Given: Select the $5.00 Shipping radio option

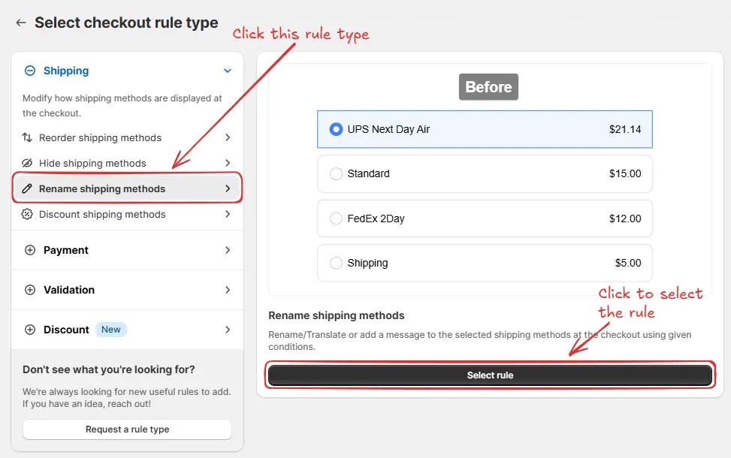Looking at the screenshot, I should click(336, 264).
